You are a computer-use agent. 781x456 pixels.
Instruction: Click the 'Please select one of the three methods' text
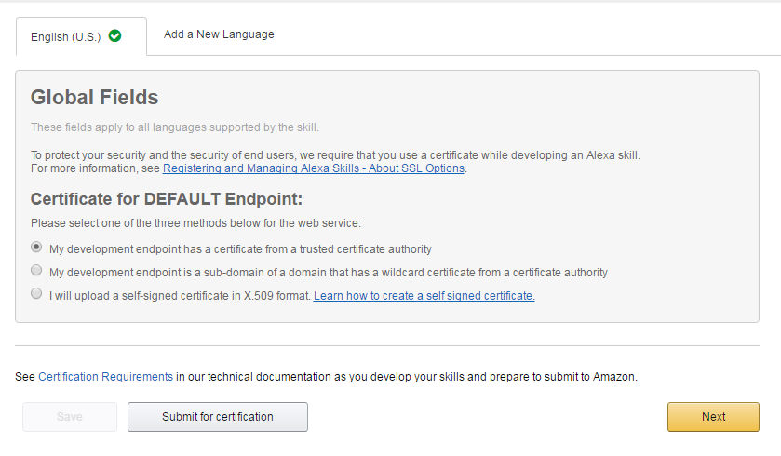pos(195,223)
